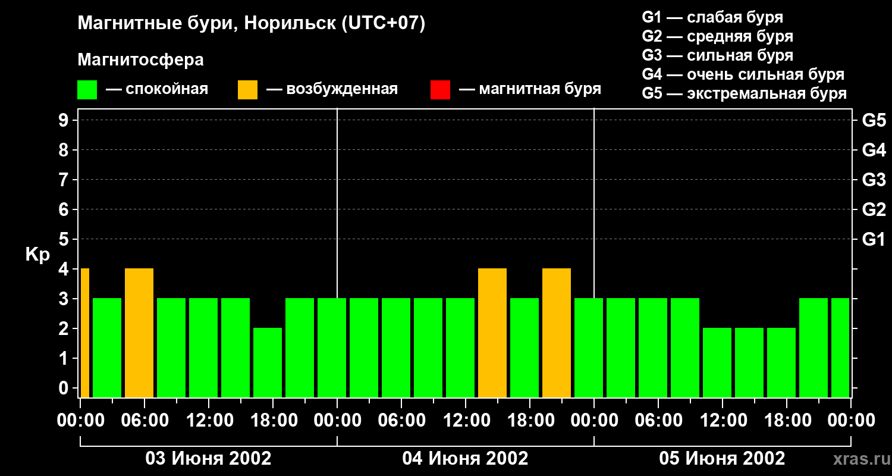Viewport: 892px width, 476px height.
Task: Click the first '00:00' label at chart start
Action: (x=80, y=421)
